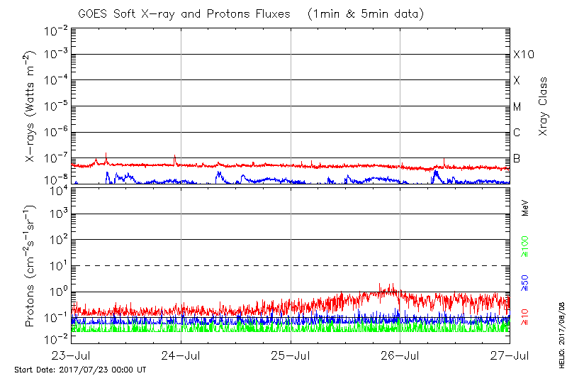567x376 pixels.
Task: Select the M flare class label
Action: (517, 107)
